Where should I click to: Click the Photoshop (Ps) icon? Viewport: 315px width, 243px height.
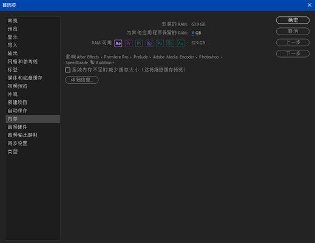[160, 43]
